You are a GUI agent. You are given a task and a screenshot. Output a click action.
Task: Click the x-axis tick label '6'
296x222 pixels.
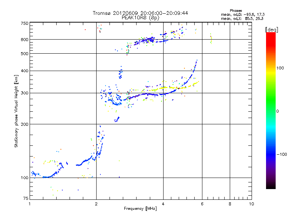coord(202,204)
